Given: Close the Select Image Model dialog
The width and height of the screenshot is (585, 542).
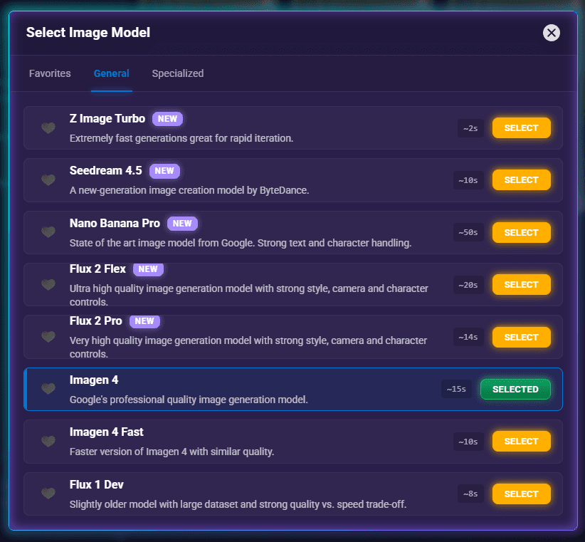Looking at the screenshot, I should [x=552, y=32].
